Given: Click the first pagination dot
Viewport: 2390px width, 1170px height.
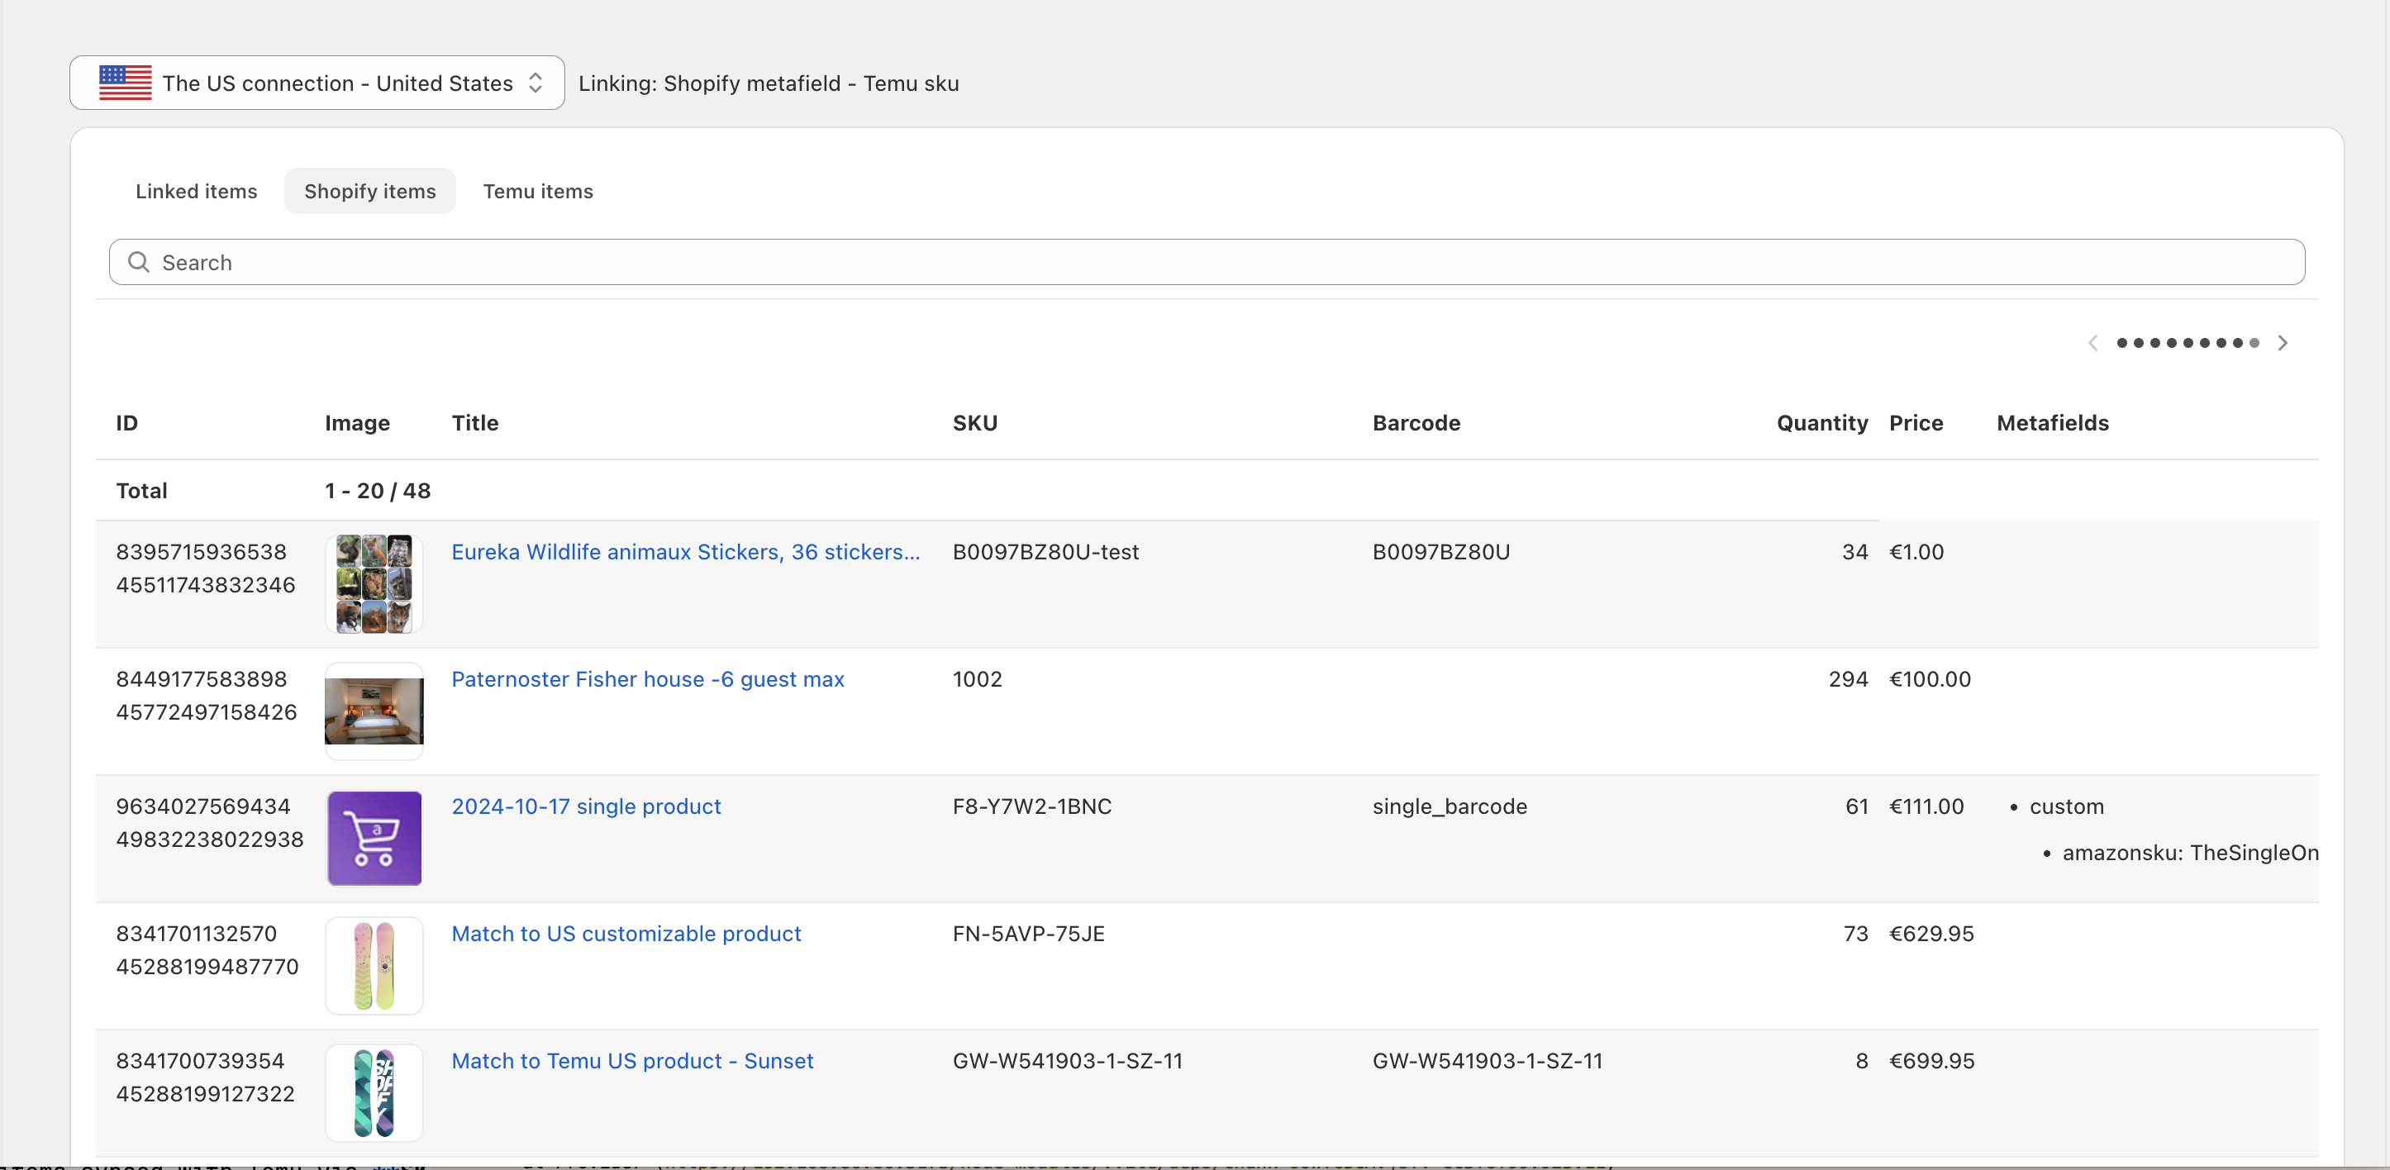Looking at the screenshot, I should pyautogui.click(x=2125, y=342).
